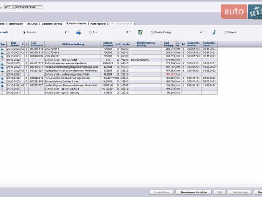Viewport: 262px width, 197px height.
Task: Click the Stammdaten Korrektur button
Action: 194,192
